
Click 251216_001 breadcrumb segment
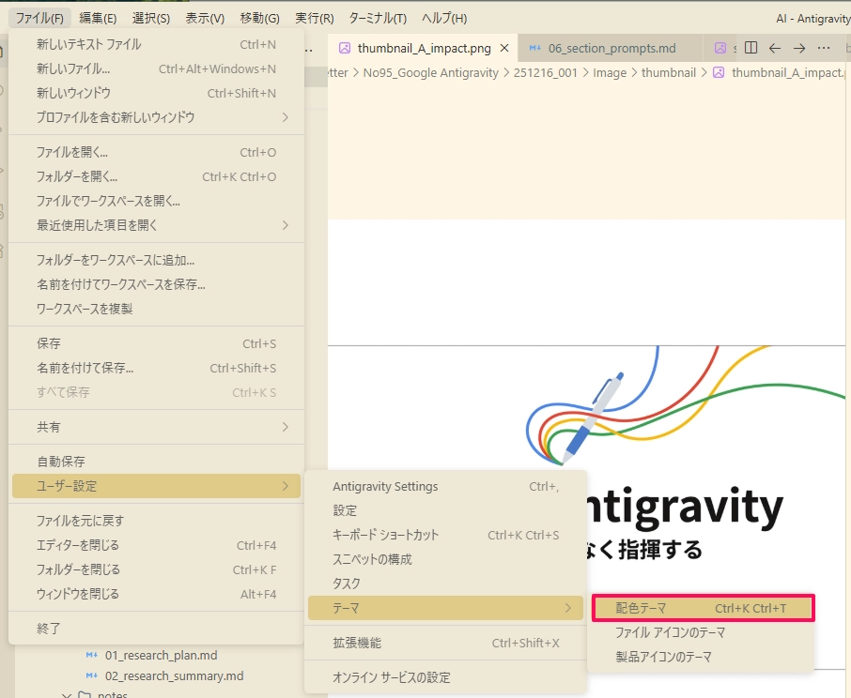pos(546,72)
